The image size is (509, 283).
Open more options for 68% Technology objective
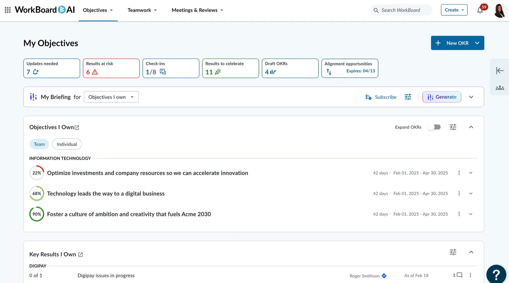[x=459, y=194]
